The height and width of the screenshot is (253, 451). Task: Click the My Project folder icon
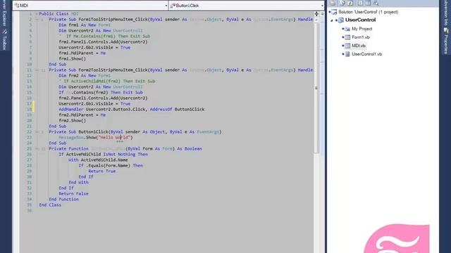pyautogui.click(x=347, y=29)
